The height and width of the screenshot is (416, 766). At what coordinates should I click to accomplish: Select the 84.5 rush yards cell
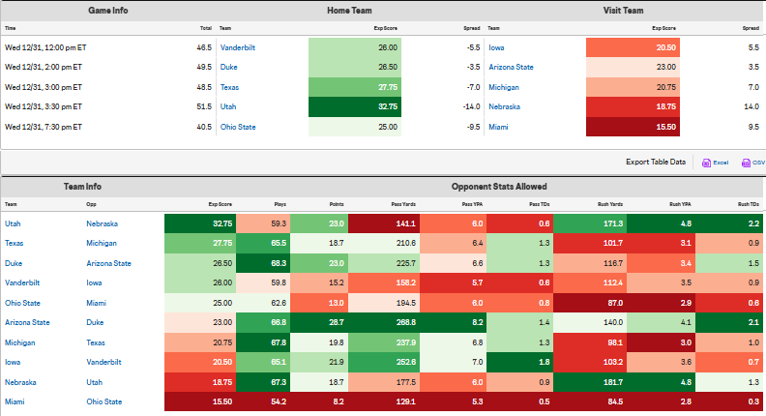click(x=590, y=401)
